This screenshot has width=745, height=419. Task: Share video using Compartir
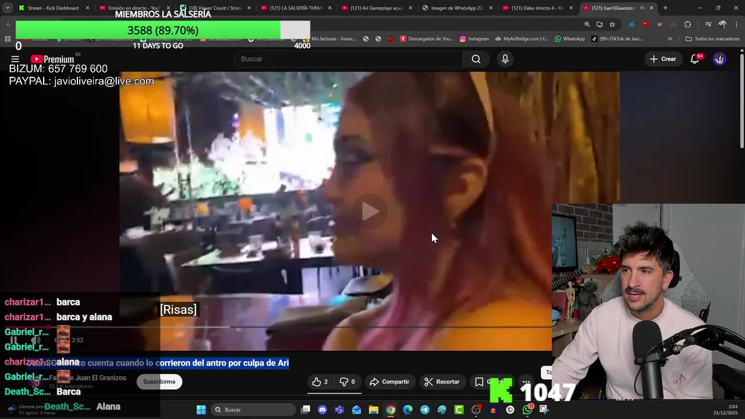pos(390,382)
